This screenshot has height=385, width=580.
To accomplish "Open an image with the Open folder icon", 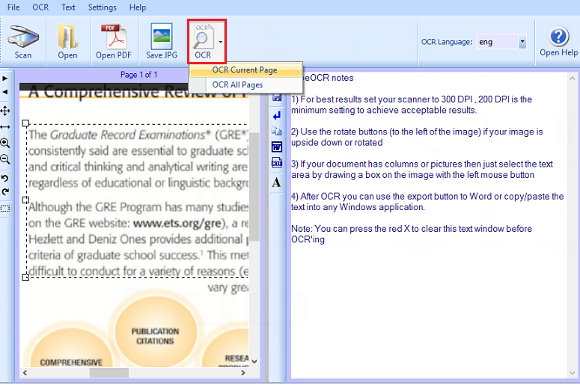I will pos(67,41).
